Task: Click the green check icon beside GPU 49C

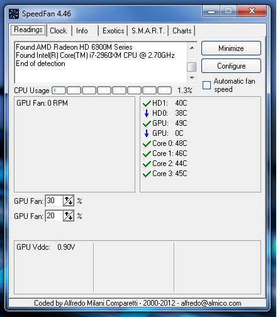Action: click(147, 123)
